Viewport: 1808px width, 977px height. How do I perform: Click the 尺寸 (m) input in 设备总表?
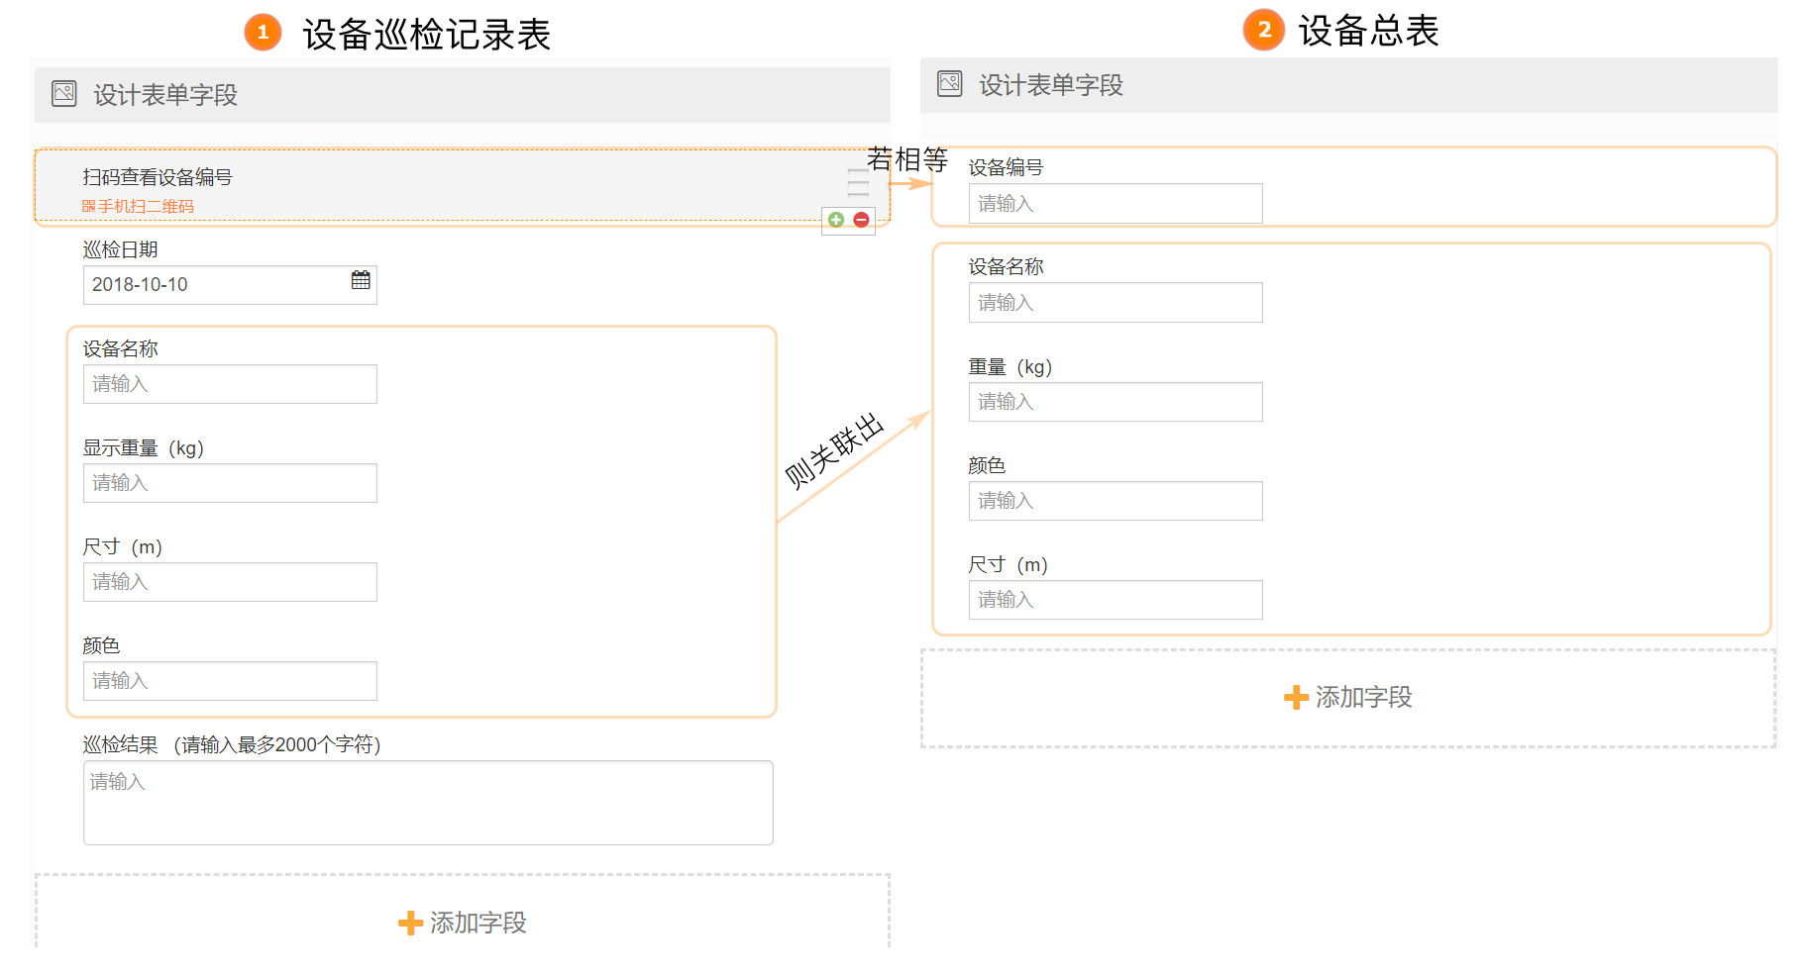pyautogui.click(x=1116, y=600)
